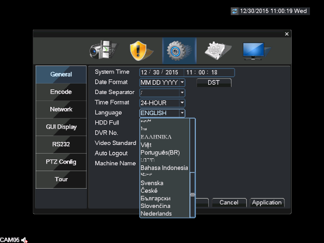
Task: Switch to the Encode tab
Action: (61, 92)
